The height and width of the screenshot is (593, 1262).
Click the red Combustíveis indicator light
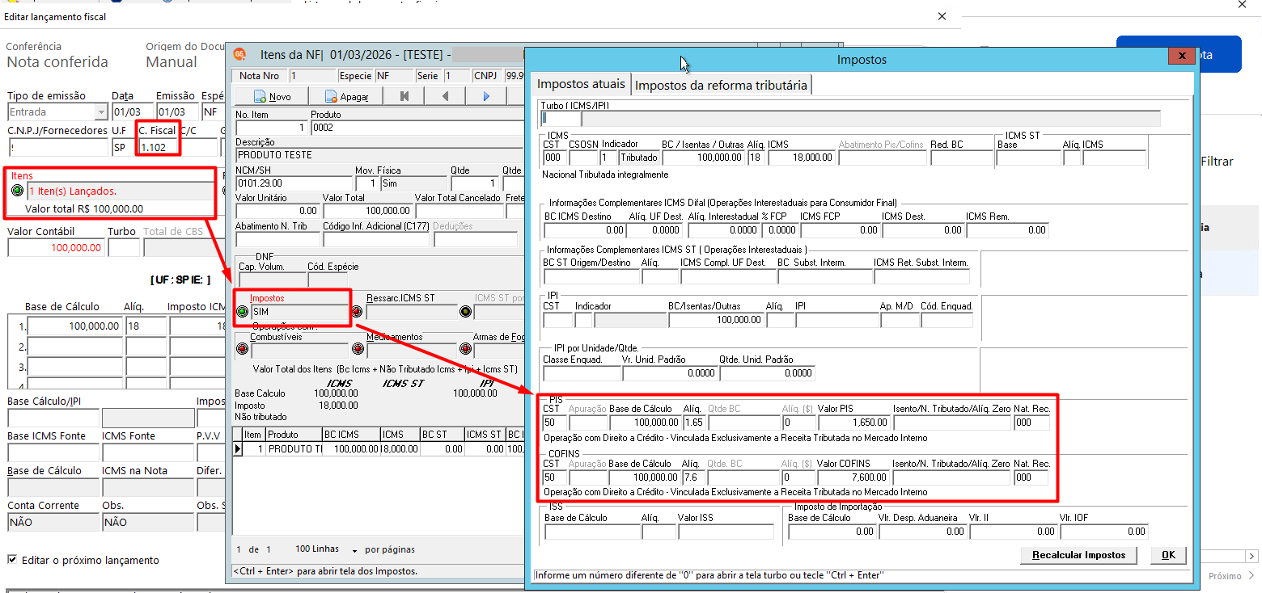(242, 350)
